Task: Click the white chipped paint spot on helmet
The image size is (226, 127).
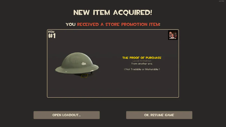Action: tap(84, 63)
